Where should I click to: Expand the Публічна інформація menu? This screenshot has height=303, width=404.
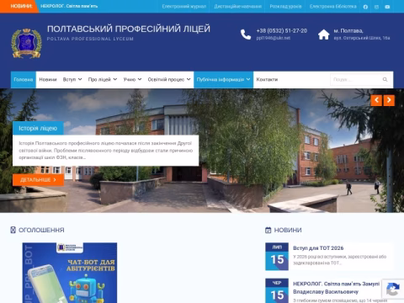pos(223,80)
